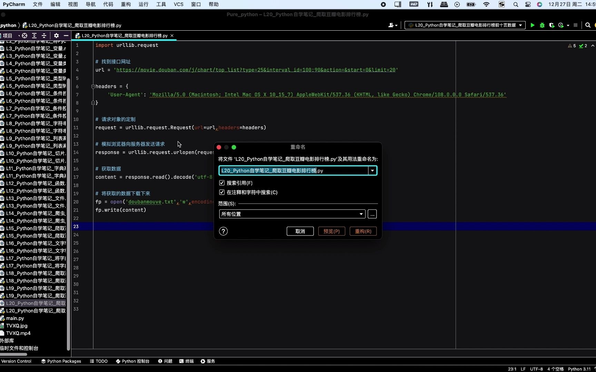Click the Python 3.11 interpreter in status bar
596x372 pixels.
click(579, 369)
